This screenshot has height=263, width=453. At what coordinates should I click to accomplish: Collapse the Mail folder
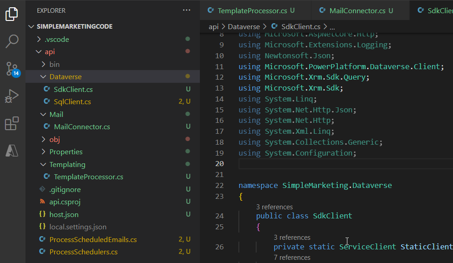point(43,114)
